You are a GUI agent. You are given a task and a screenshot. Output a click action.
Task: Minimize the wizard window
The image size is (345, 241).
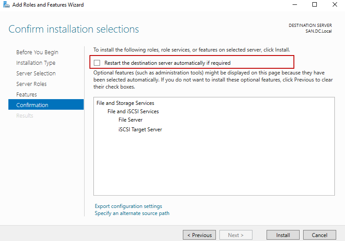[294, 5]
